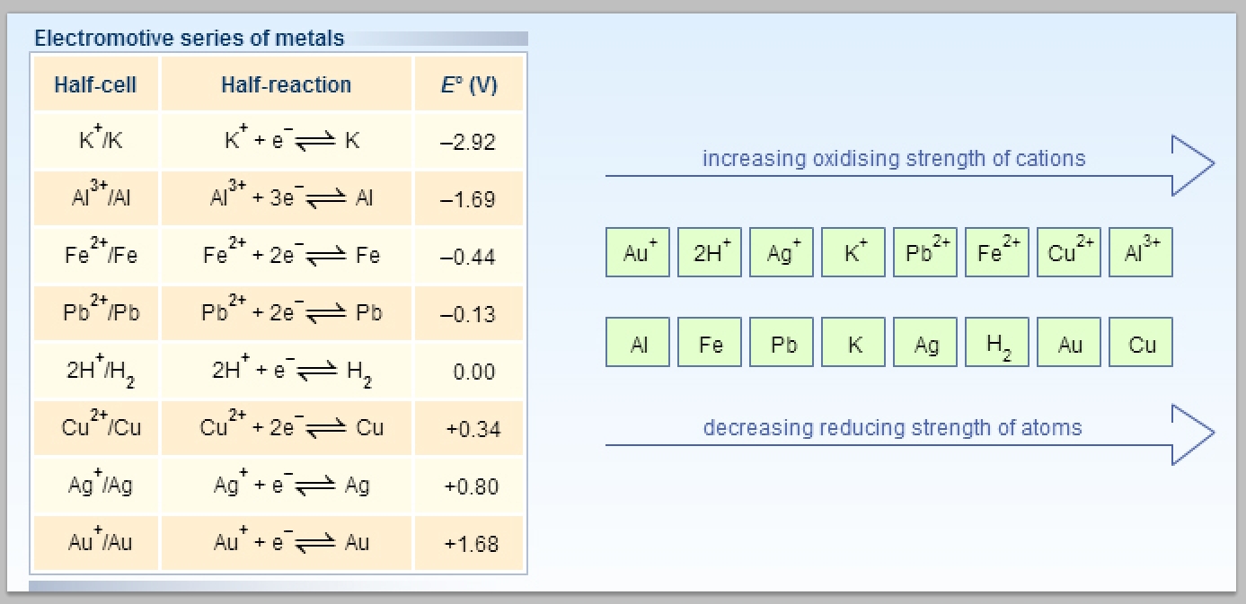This screenshot has width=1246, height=604.
Task: Select the K+ cation tile
Action: click(853, 252)
